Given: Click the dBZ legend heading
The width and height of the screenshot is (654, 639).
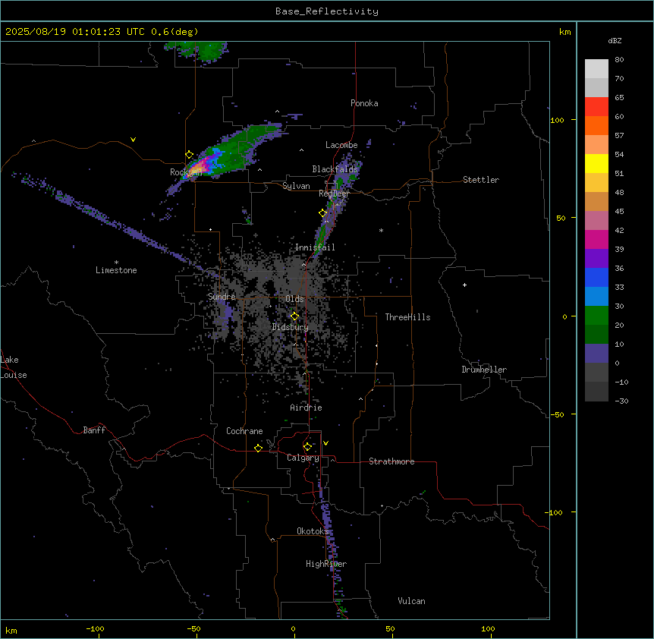Looking at the screenshot, I should click(x=615, y=40).
